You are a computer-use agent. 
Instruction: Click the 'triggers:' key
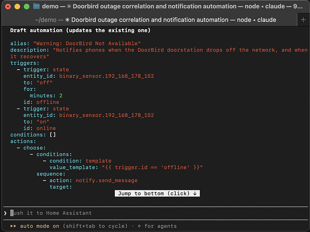(25, 63)
